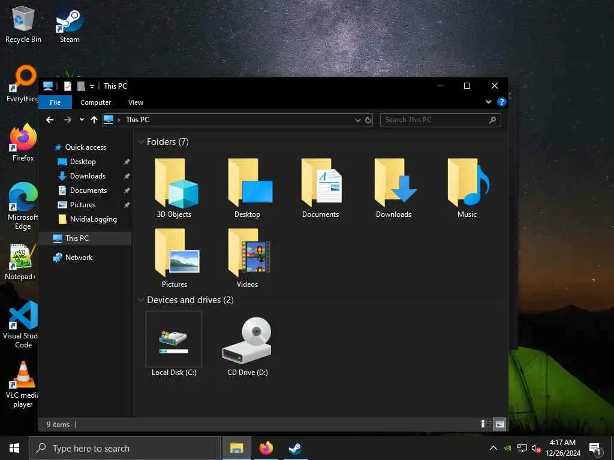Click the This PC address bar path
The image size is (614, 460).
tap(137, 120)
